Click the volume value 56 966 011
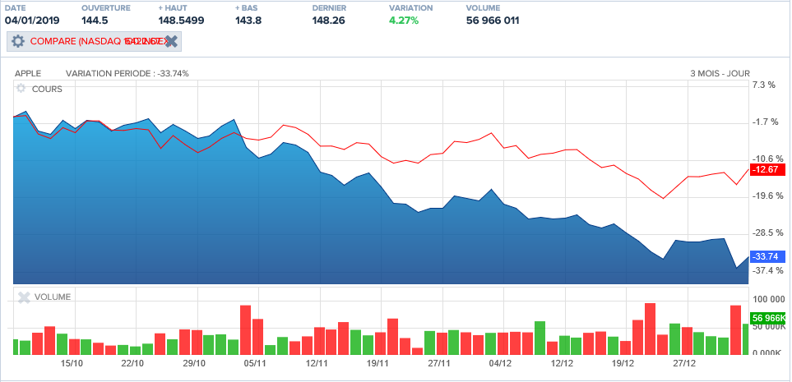 493,21
